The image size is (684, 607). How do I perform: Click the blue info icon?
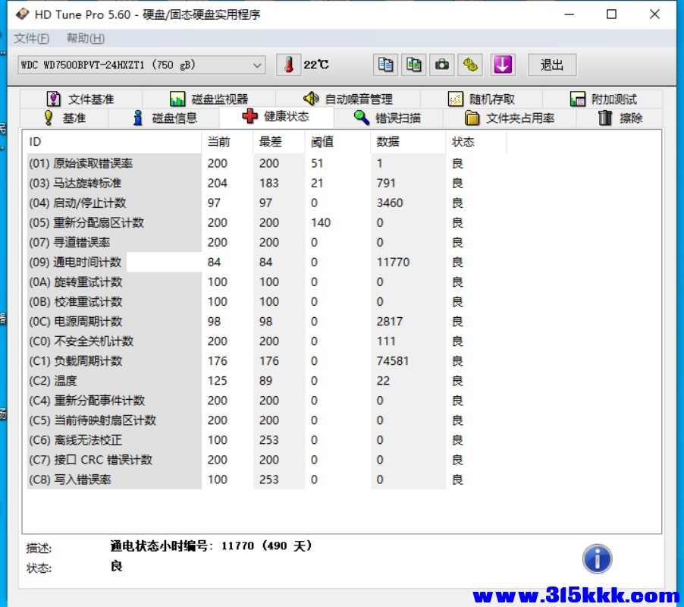point(597,559)
